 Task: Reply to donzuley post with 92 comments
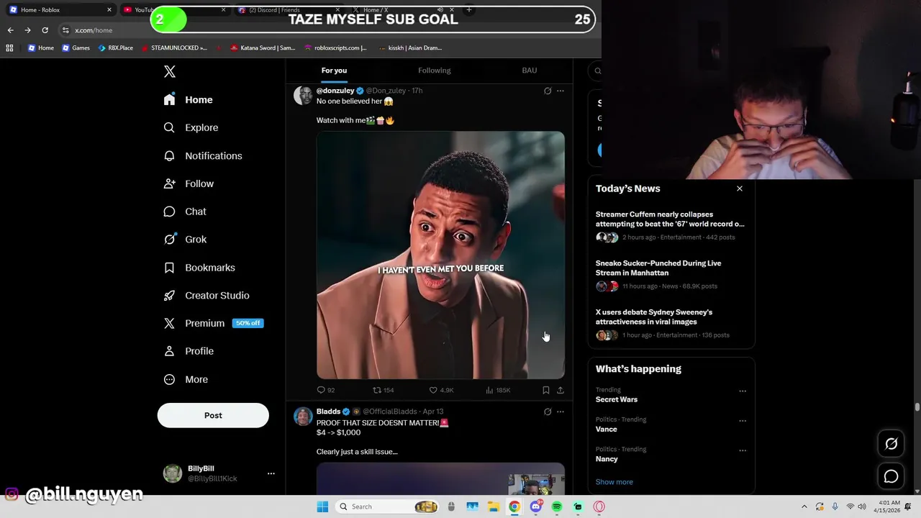326,390
